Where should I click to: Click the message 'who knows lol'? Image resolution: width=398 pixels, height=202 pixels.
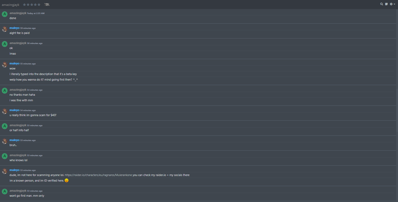[x=19, y=160]
